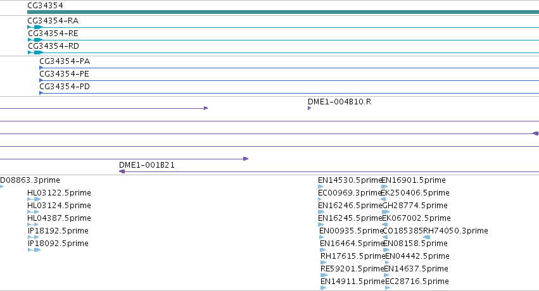This screenshot has width=539, height=291.
Task: Select the CG34354-RE transcript label
Action: (x=53, y=34)
